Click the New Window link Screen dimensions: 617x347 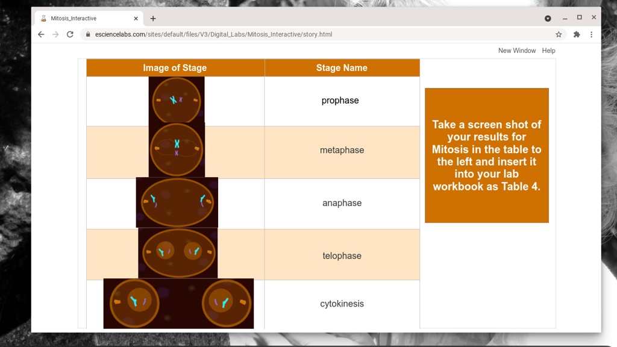tap(516, 51)
